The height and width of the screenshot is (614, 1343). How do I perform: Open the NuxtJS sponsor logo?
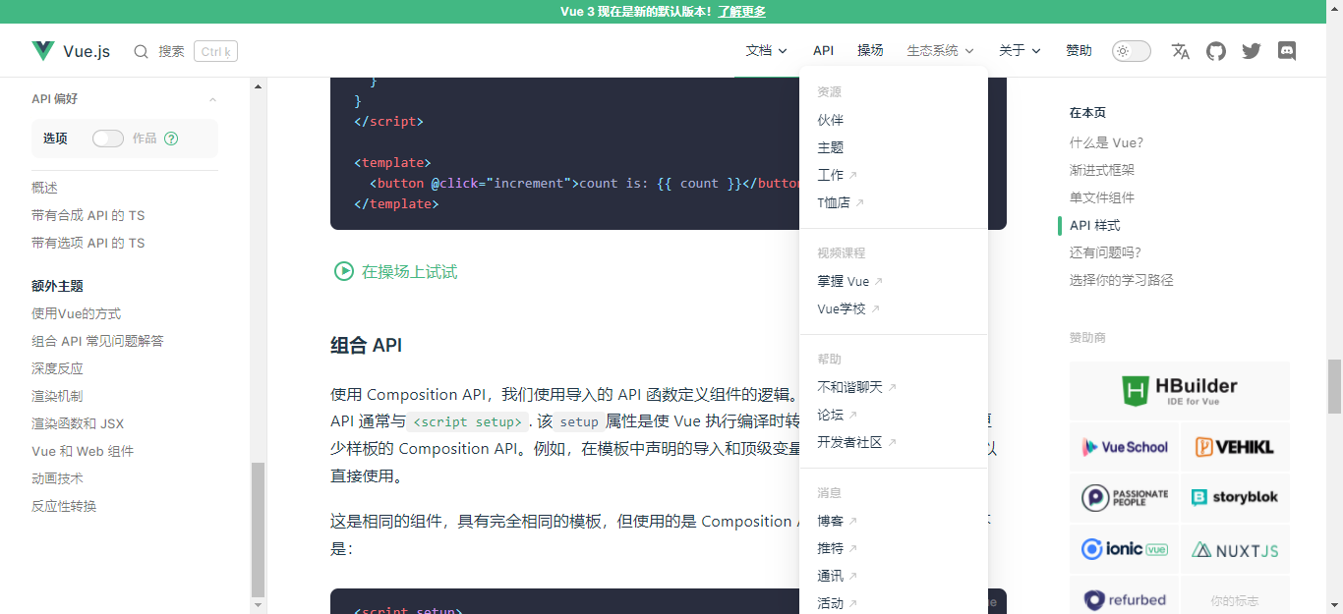click(1236, 549)
